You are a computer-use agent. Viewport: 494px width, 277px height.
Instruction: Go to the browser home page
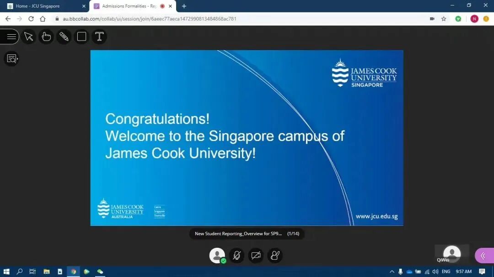[43, 19]
